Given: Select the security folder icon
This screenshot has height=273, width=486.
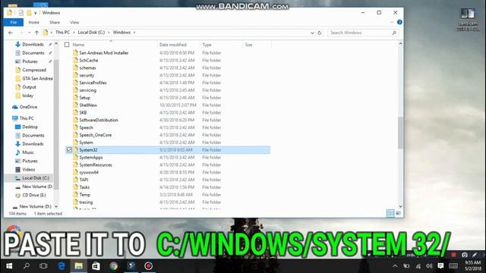Looking at the screenshot, I should pos(75,75).
